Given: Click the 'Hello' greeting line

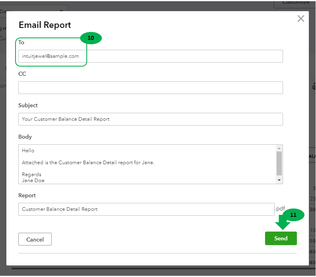Looking at the screenshot, I should coord(28,151).
